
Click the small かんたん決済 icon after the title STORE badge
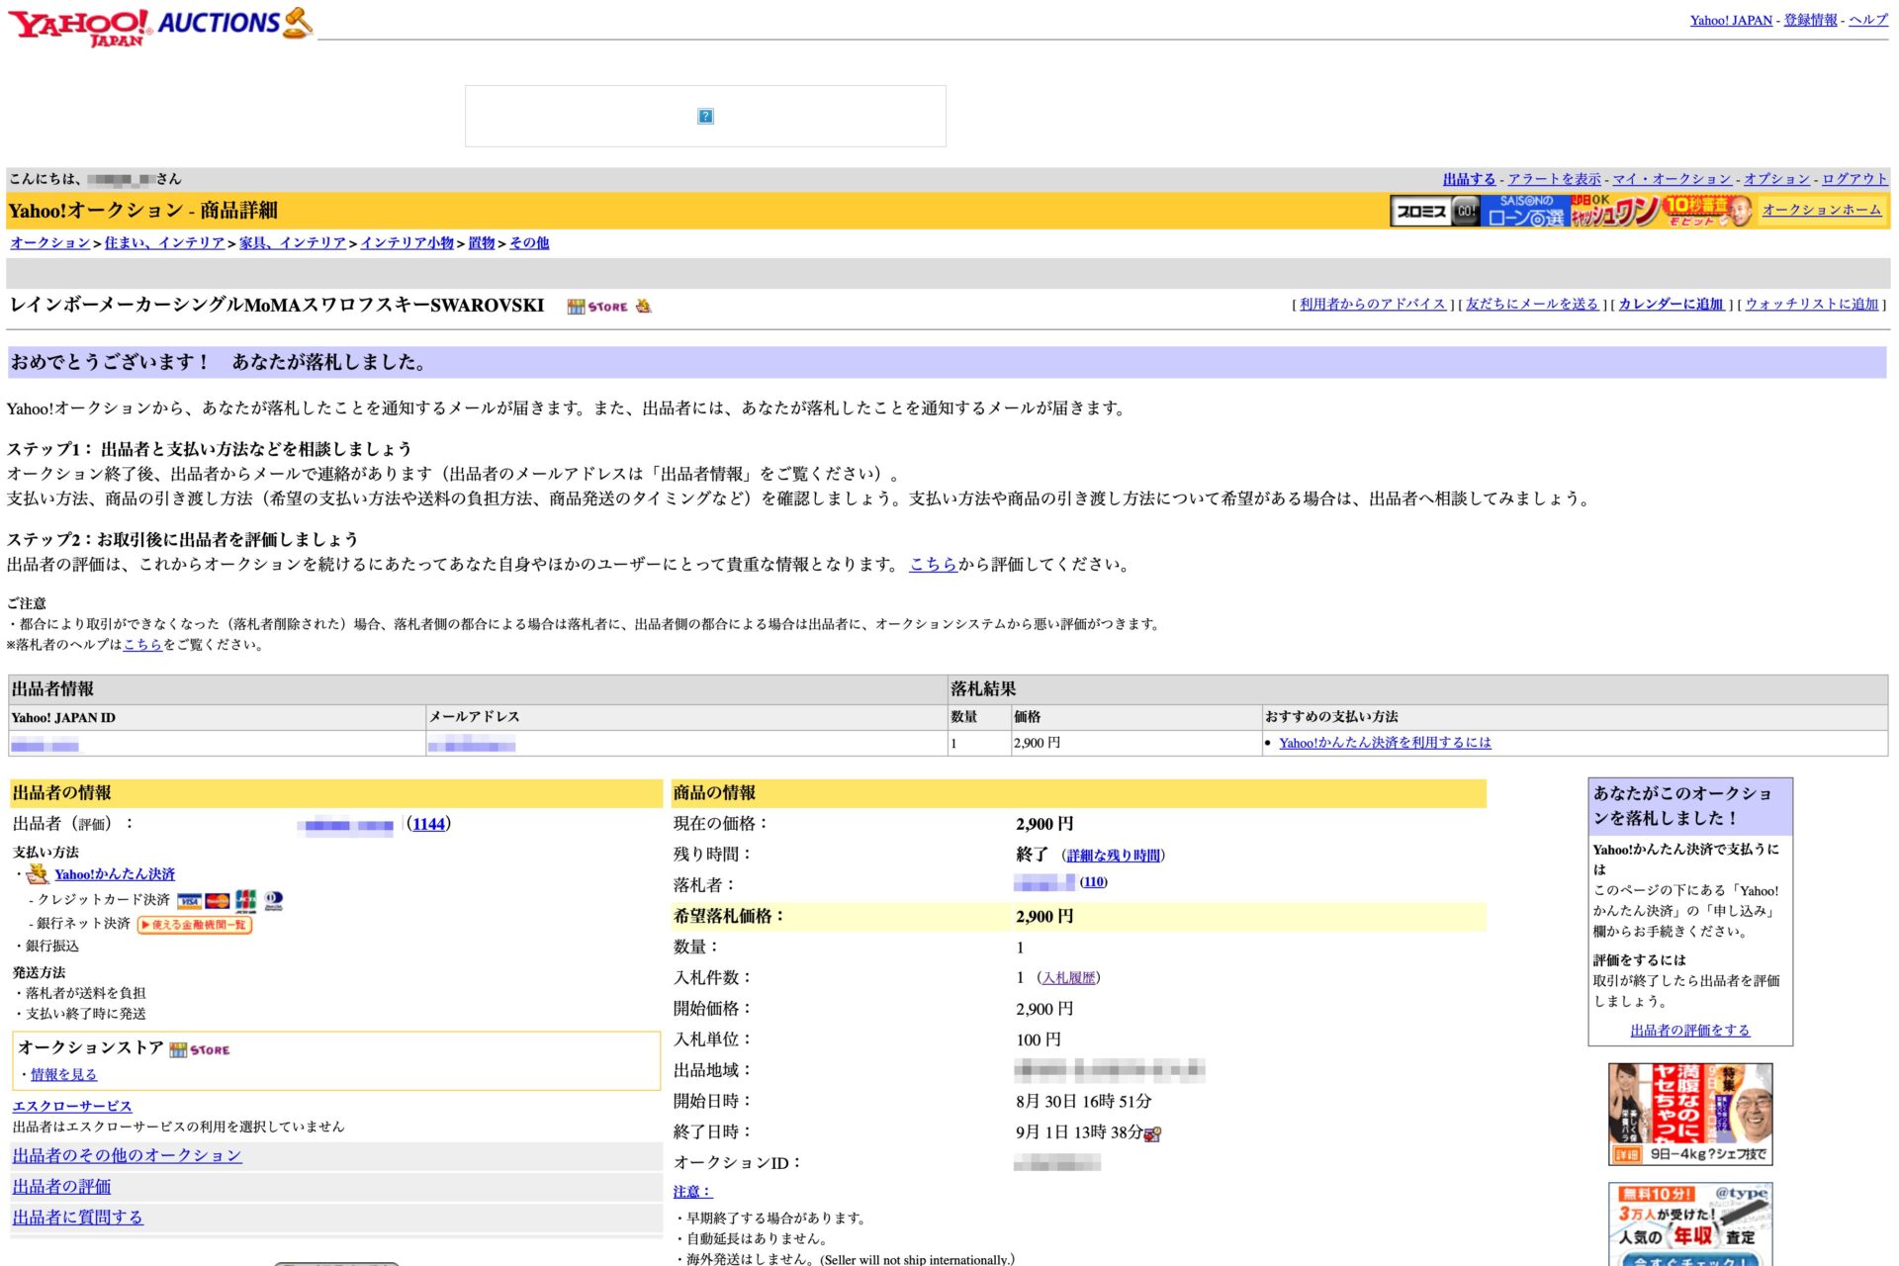[x=644, y=306]
